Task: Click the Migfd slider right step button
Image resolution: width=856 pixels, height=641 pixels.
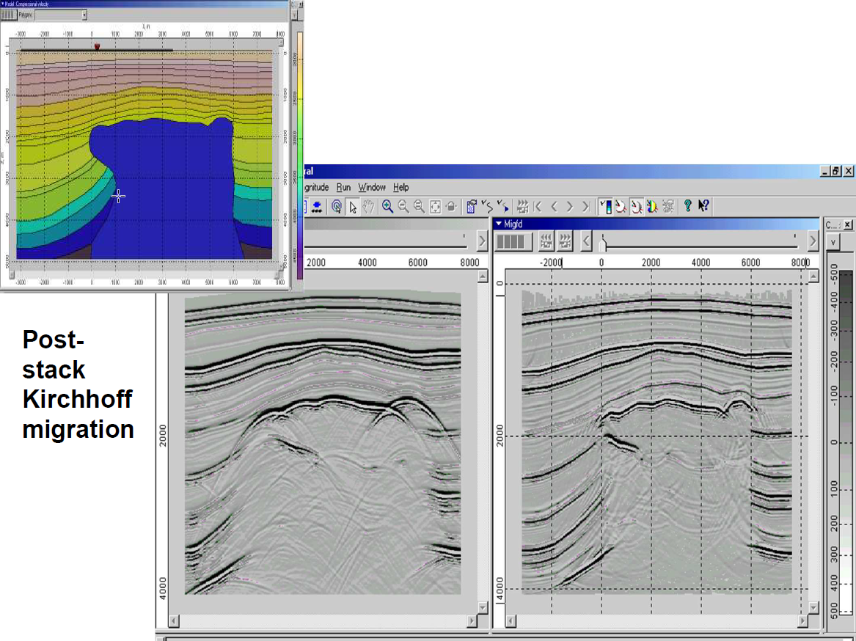Action: point(813,241)
